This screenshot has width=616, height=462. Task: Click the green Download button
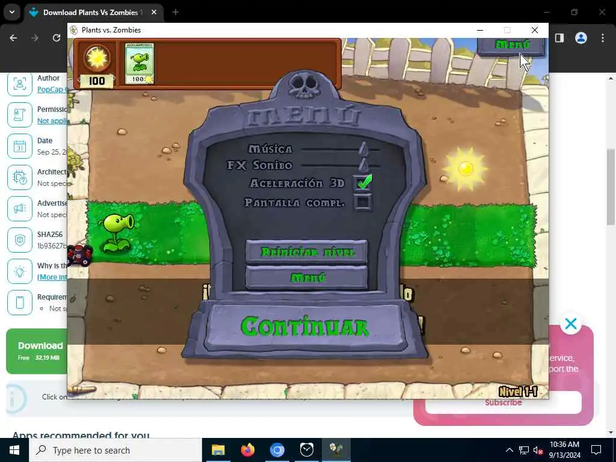click(37, 351)
